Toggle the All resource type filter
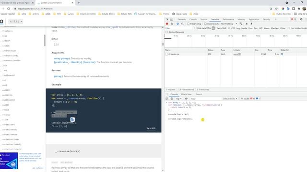 point(213,28)
